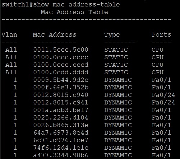
Task: Click the 'Mac Address Table' title
Action: pyautogui.click(x=74, y=12)
